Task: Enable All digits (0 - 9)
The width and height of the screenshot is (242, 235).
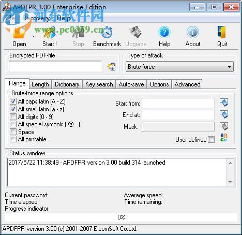Action: click(x=13, y=117)
